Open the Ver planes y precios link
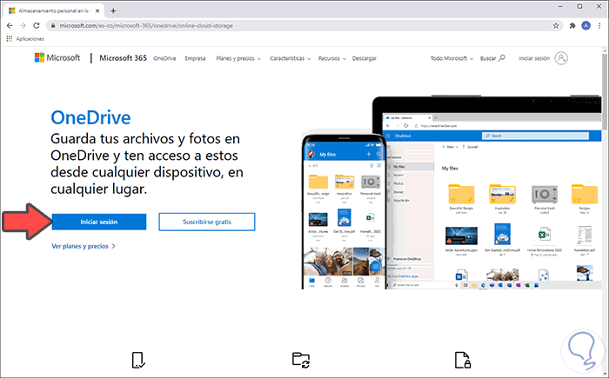This screenshot has width=609, height=378. [84, 246]
